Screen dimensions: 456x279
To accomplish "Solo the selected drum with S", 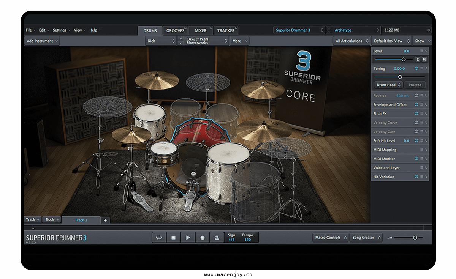I will (x=418, y=60).
